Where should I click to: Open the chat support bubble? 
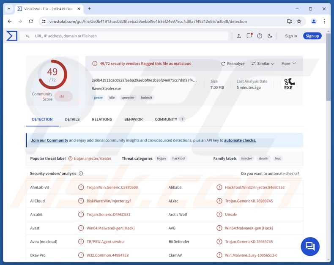310,246
